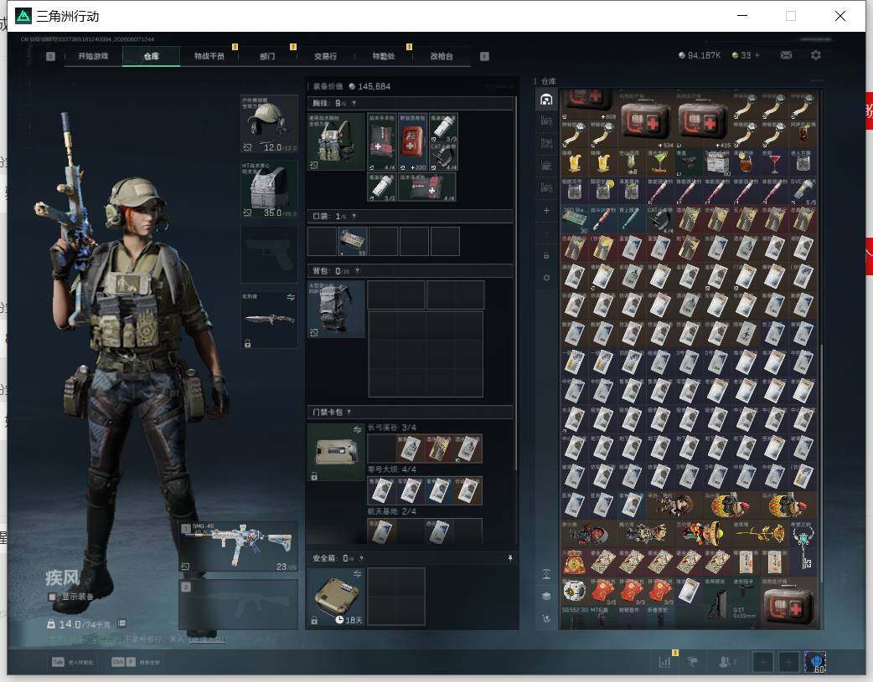Click the left bracket navigation icon
873x682 pixels.
(50, 56)
